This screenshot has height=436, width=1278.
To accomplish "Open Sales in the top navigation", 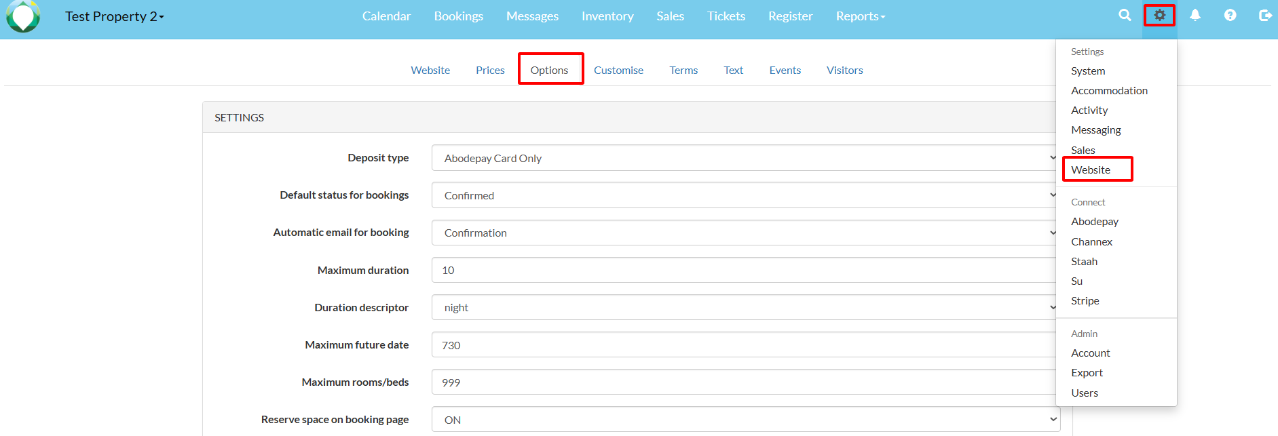I will [x=670, y=16].
